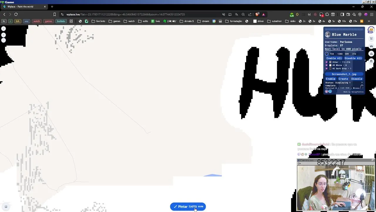376x212 pixels.
Task: Click the share page icon
Action: pos(250,14)
